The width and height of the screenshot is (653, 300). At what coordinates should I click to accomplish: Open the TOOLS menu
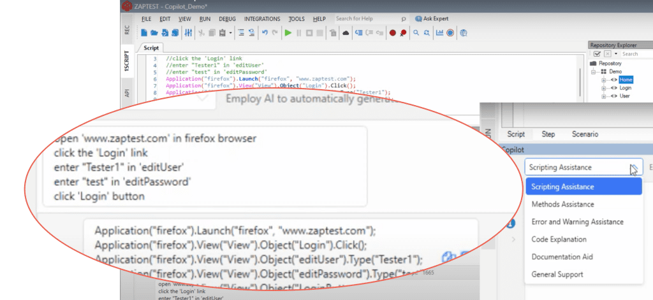(x=297, y=18)
